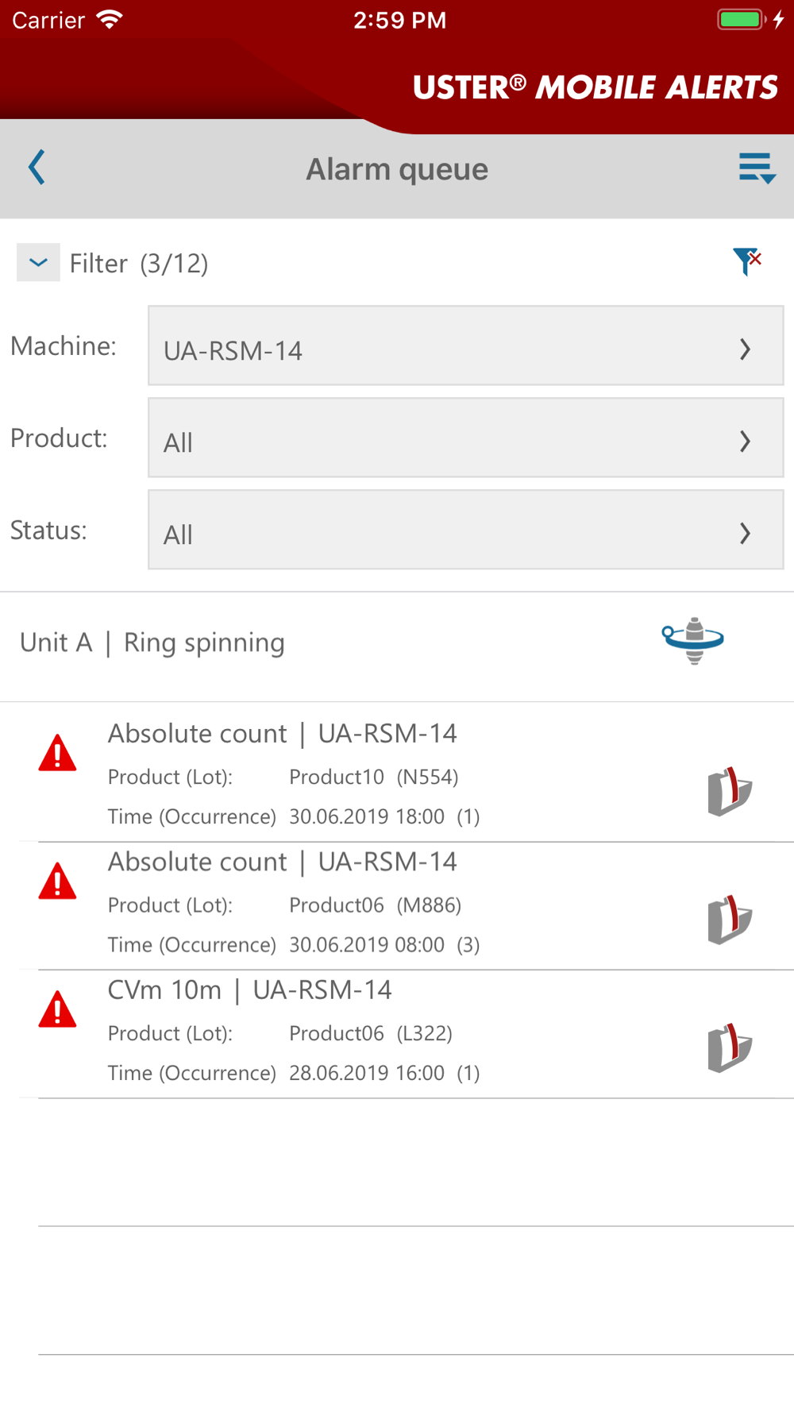Open logbook icon for CVm 10m alarm
This screenshot has height=1412, width=794.
(x=729, y=1048)
